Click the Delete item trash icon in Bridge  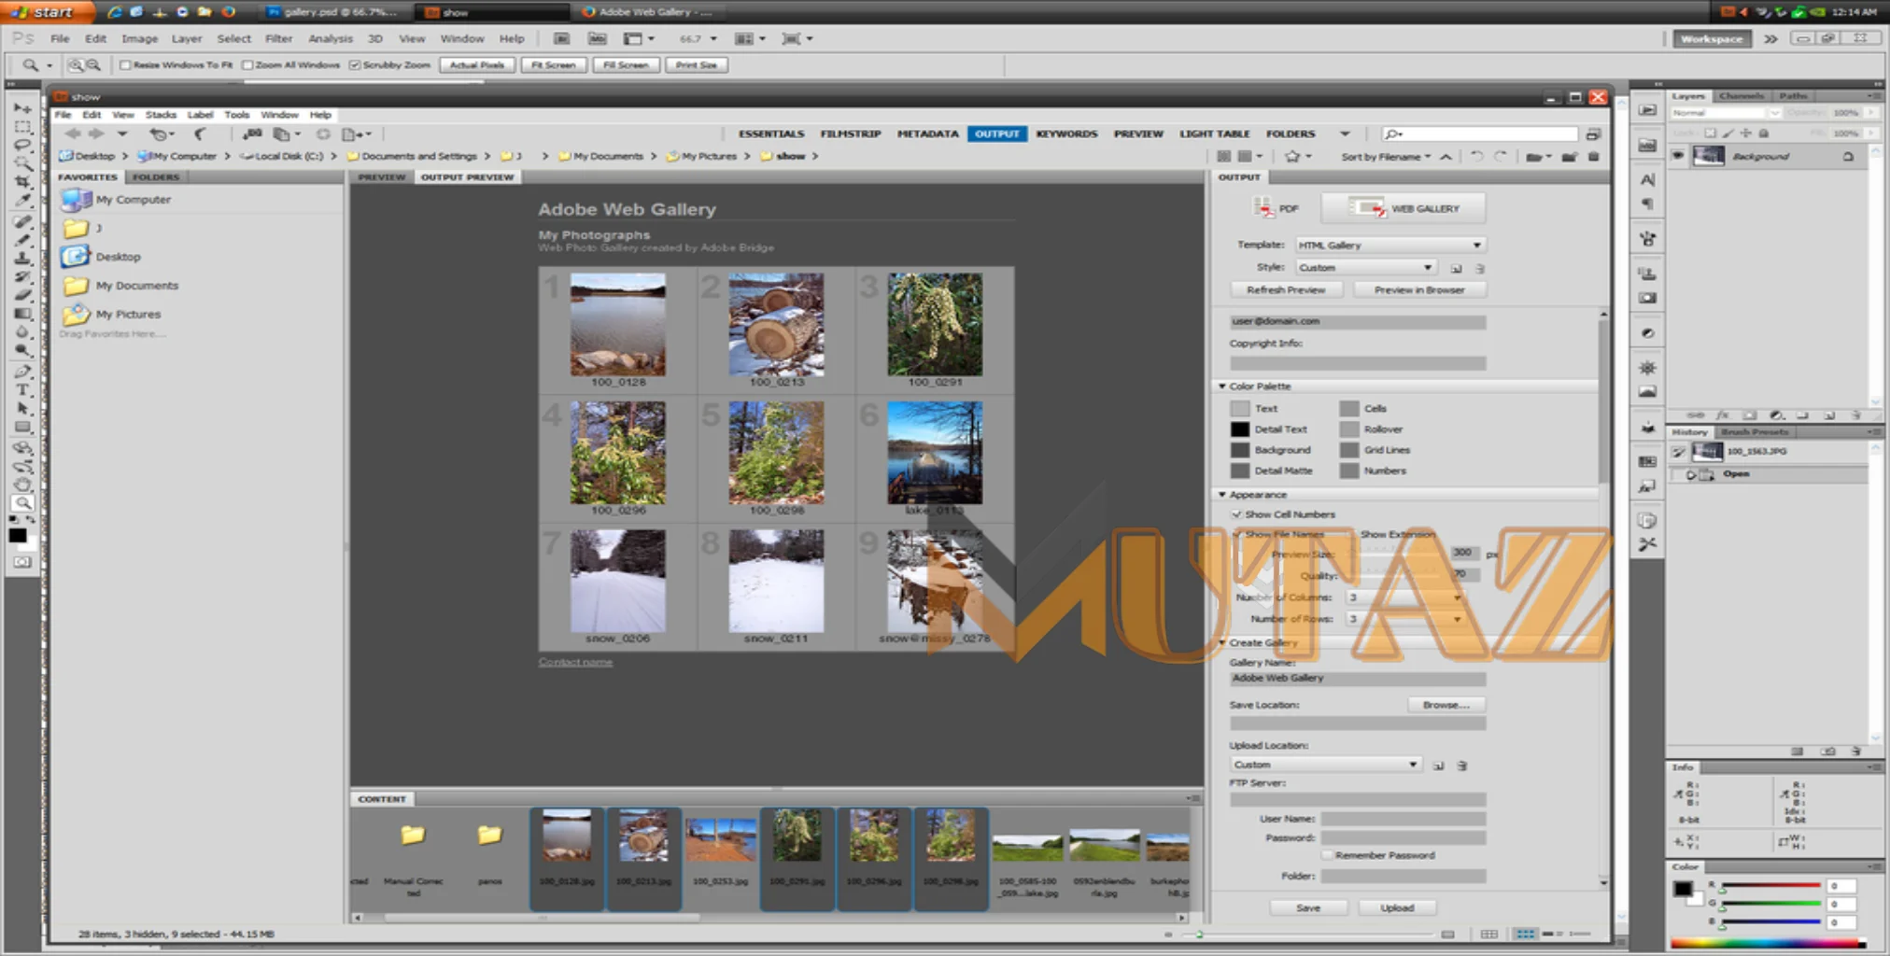[1594, 156]
